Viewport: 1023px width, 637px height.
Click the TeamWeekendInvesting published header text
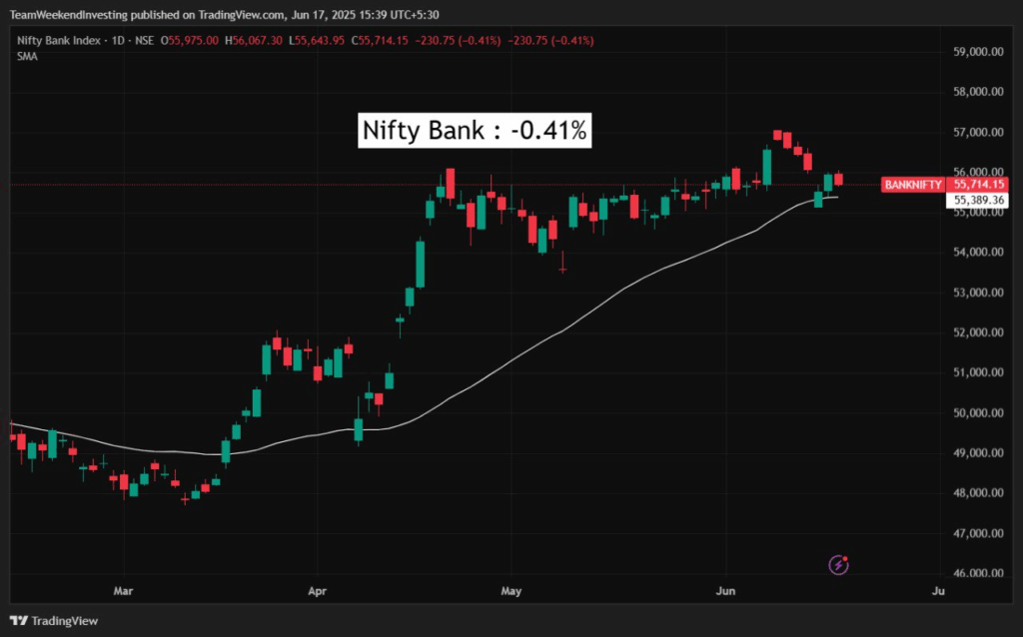pos(225,14)
